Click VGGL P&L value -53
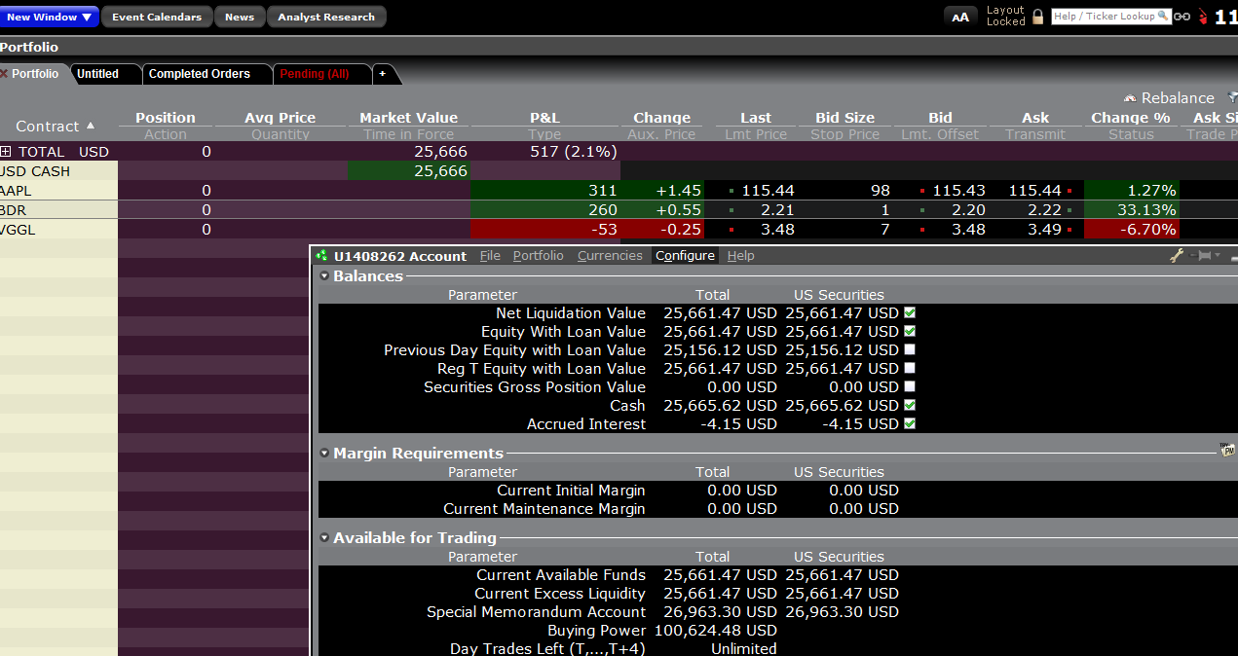Viewport: 1238px width, 656px height. (x=603, y=230)
